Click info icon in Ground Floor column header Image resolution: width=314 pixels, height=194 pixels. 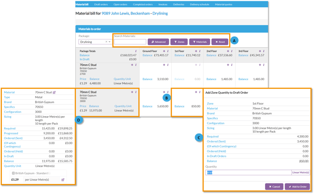(x=168, y=51)
